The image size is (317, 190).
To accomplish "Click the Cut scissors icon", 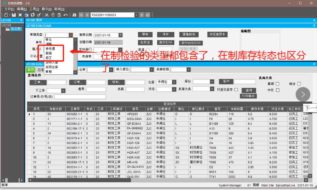I will tap(47, 15).
